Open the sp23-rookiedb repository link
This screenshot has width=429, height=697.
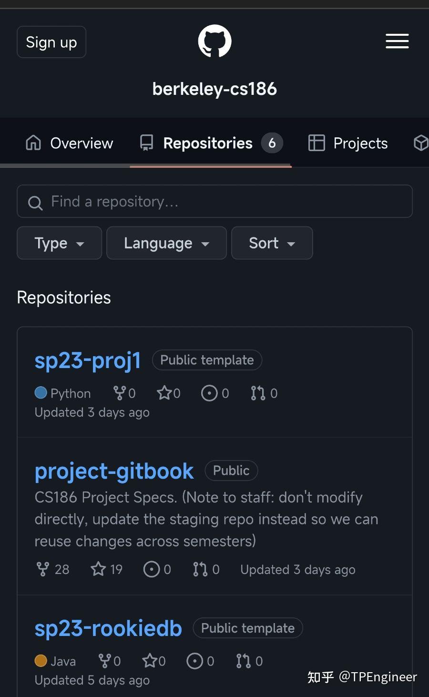[x=108, y=628]
